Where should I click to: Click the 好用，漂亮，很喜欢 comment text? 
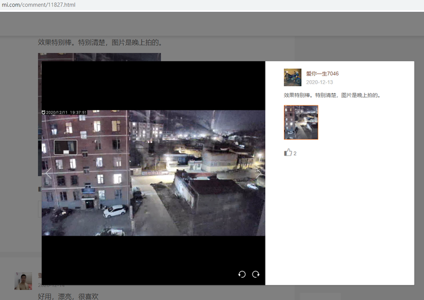(x=68, y=296)
